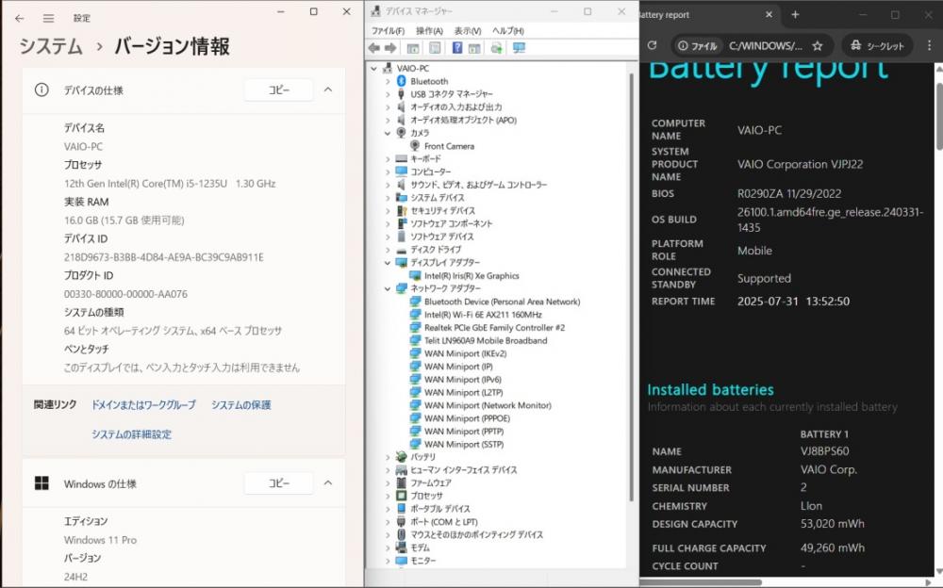This screenshot has width=943, height=588.
Task: Open the browser three-dot menu
Action: pos(929,45)
